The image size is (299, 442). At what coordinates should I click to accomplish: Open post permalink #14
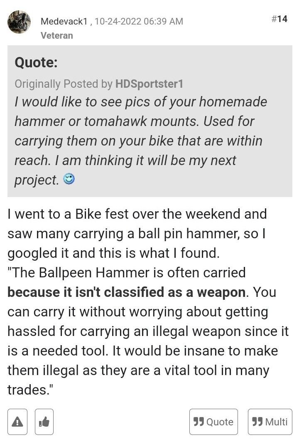click(x=279, y=19)
